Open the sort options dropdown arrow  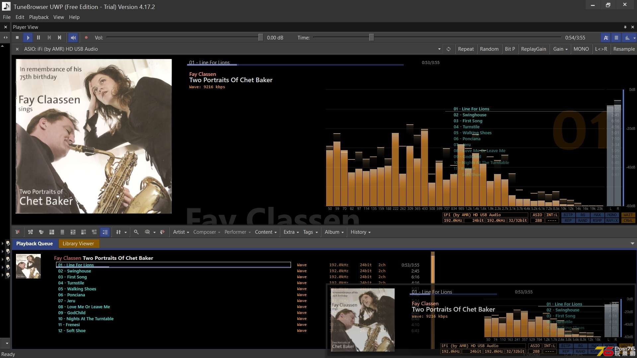coord(125,232)
